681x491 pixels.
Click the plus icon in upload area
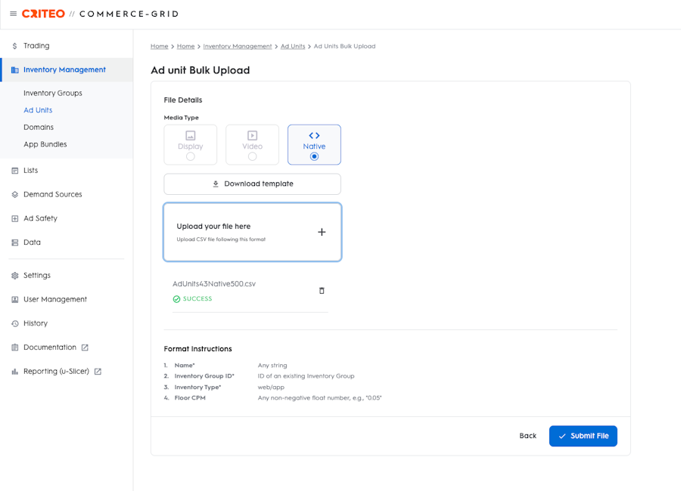[x=322, y=232]
